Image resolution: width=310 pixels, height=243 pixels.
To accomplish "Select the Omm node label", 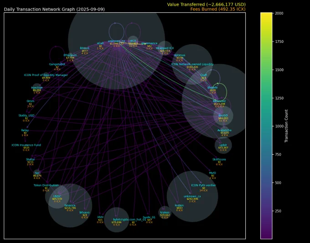I will pyautogui.click(x=30, y=101).
